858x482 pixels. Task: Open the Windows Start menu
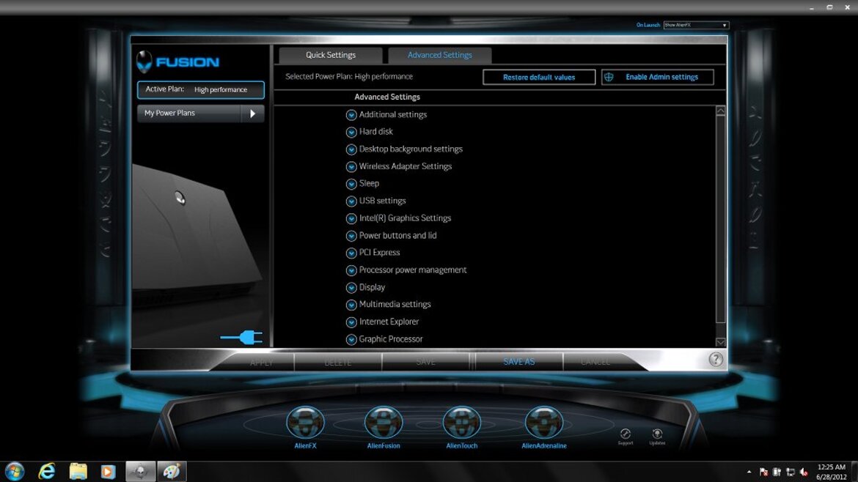(x=14, y=471)
